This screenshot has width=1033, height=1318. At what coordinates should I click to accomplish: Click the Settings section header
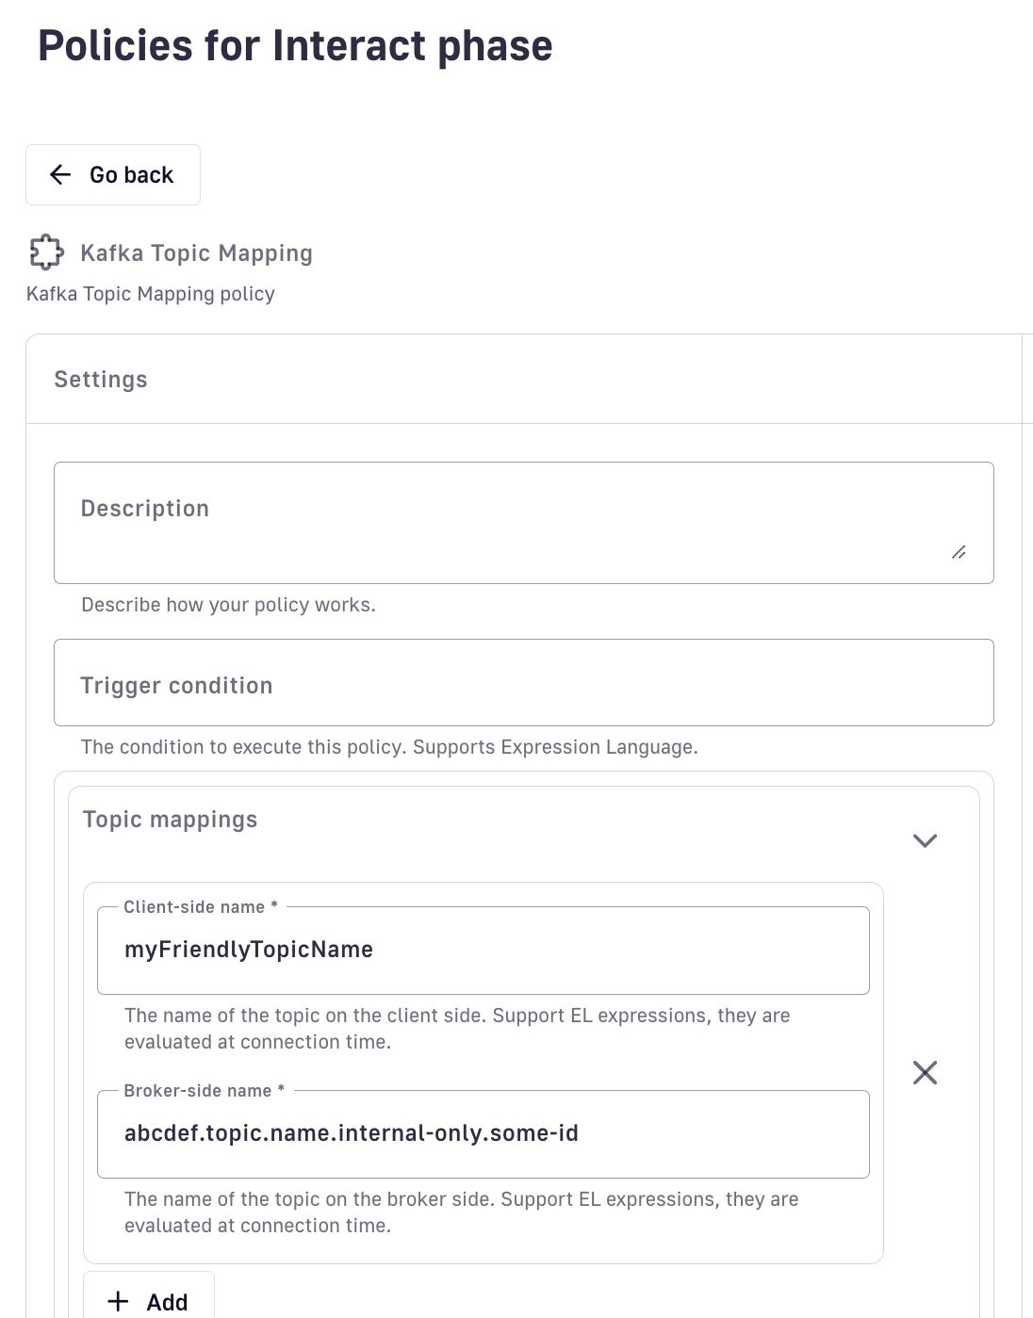[101, 380]
